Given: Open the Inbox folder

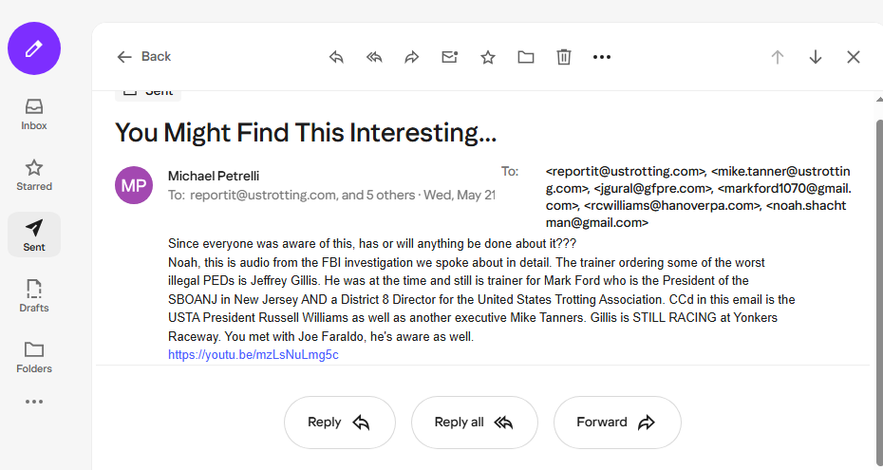Looking at the screenshot, I should [34, 113].
